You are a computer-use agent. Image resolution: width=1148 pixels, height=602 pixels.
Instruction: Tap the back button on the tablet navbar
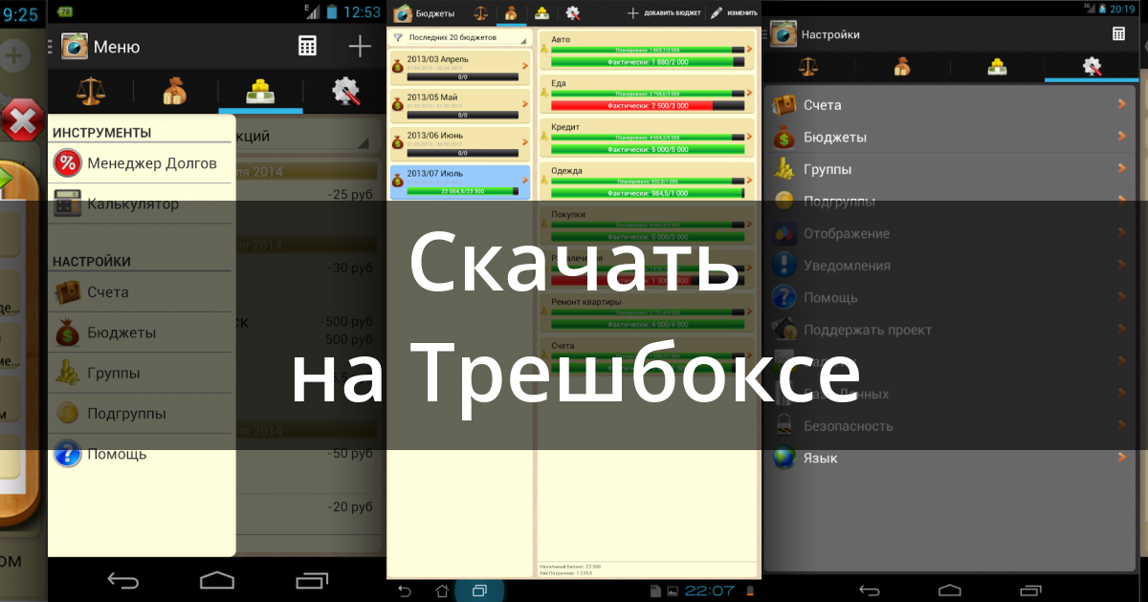[405, 591]
